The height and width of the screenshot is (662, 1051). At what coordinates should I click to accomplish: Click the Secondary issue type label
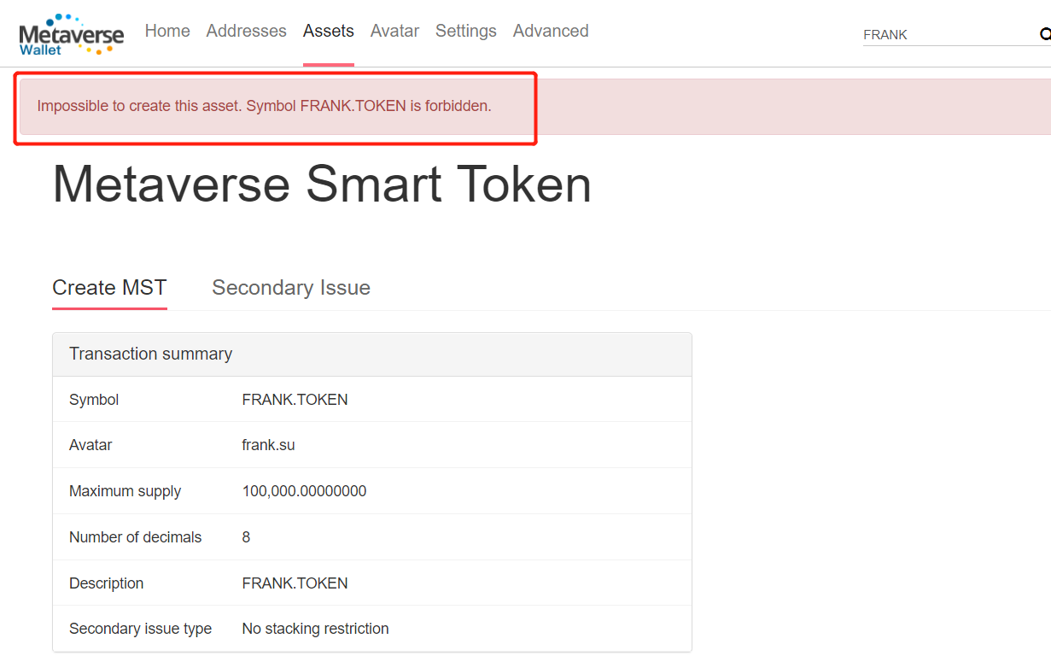(x=141, y=629)
